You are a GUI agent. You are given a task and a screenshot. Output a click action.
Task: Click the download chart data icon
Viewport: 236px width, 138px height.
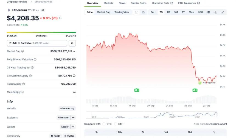[216, 12]
